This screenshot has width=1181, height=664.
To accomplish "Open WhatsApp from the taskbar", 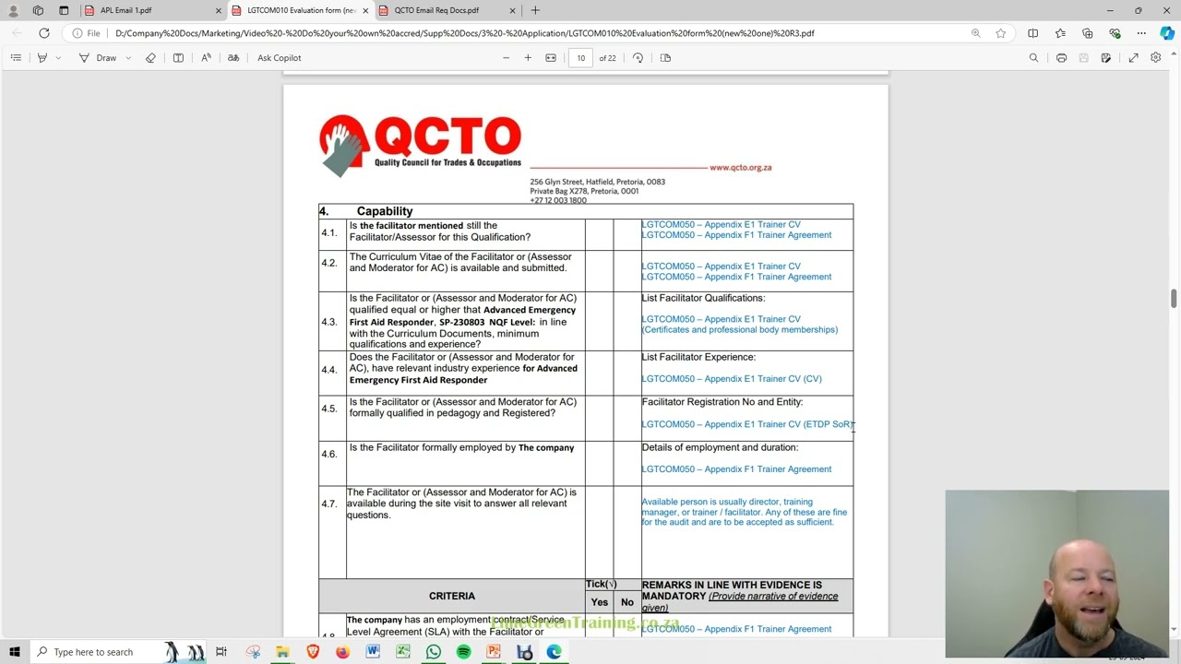I will 434,652.
